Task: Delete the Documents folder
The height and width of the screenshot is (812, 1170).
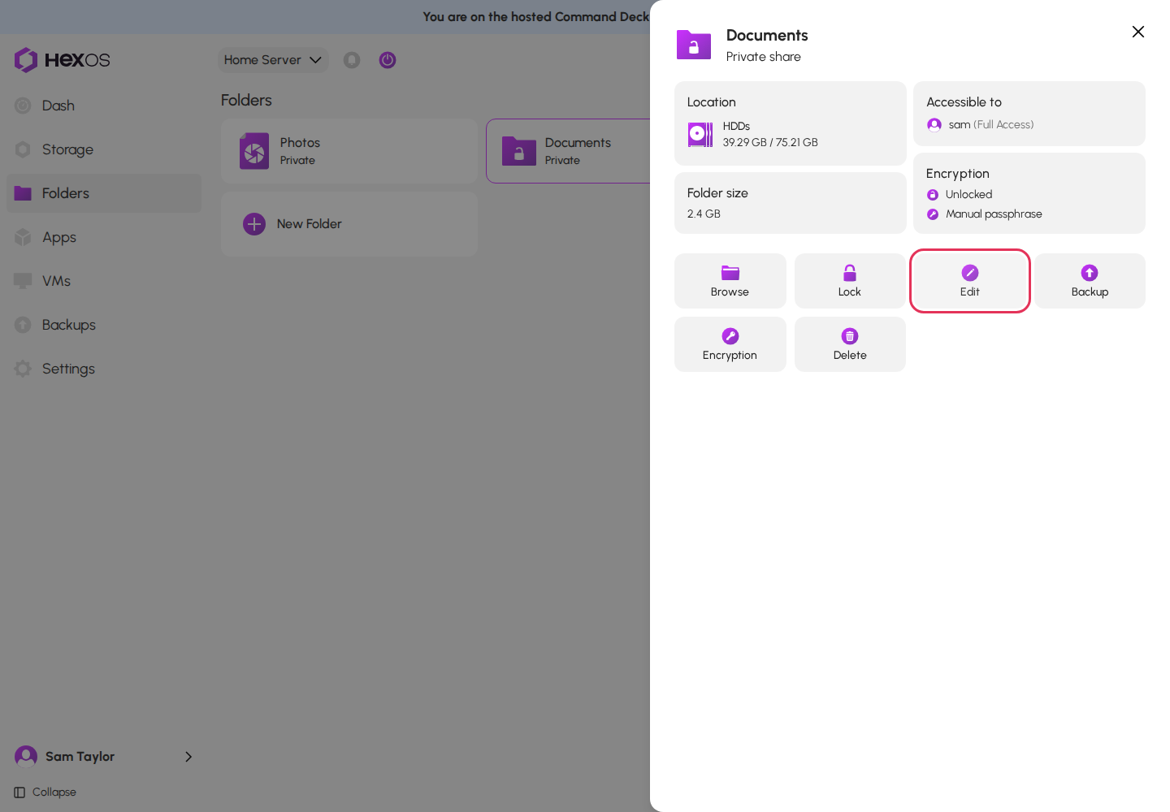Action: click(x=850, y=344)
